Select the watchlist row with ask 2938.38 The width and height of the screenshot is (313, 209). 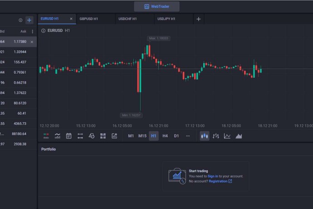click(18, 144)
